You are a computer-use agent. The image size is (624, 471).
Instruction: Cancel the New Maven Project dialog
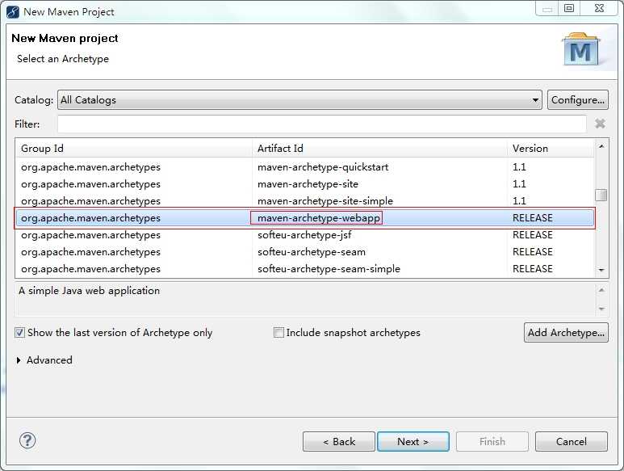[572, 442]
